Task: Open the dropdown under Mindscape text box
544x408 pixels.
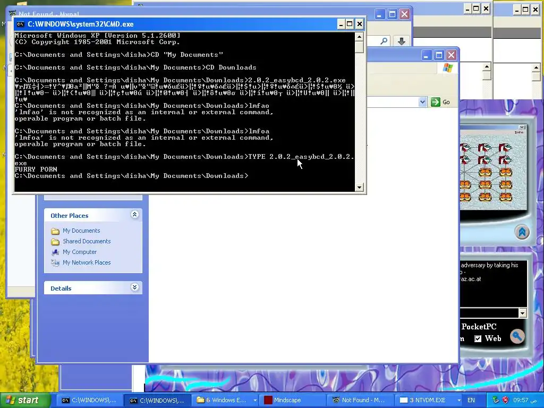Action: point(523,313)
